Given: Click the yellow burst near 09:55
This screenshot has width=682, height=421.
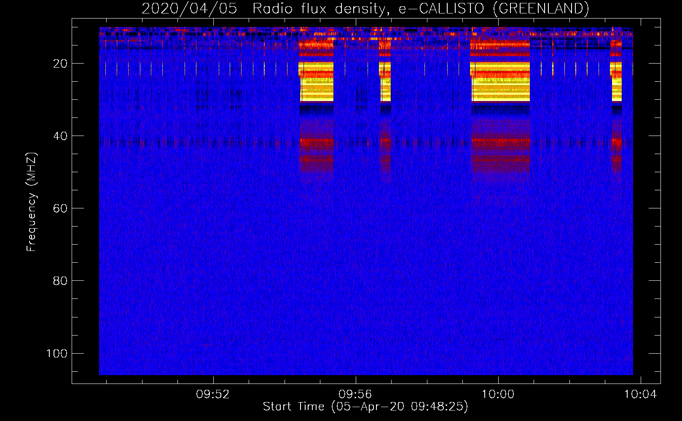Looking at the screenshot, I should point(316,82).
